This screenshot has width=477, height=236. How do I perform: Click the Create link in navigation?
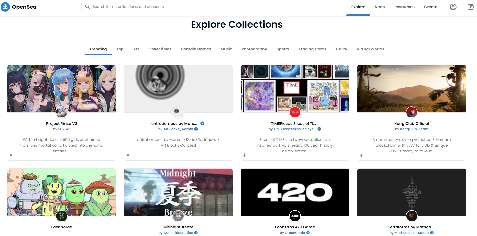(x=431, y=7)
